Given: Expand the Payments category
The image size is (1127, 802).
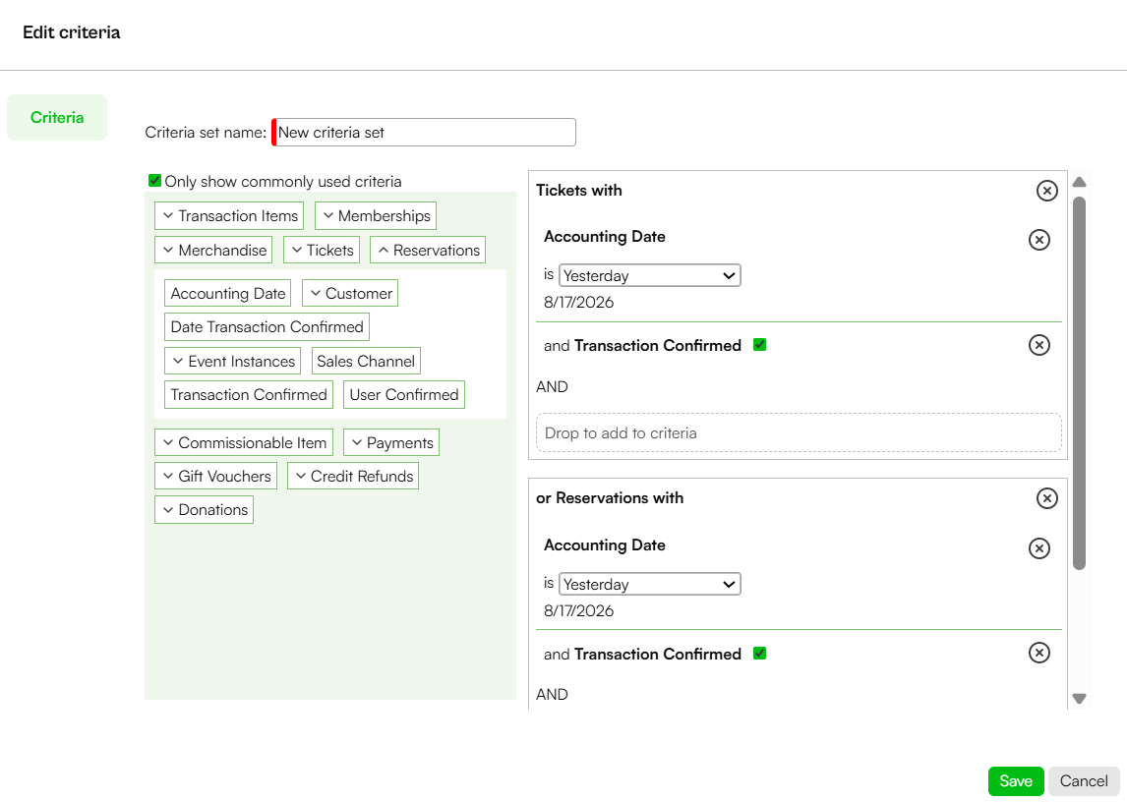Looking at the screenshot, I should [391, 442].
